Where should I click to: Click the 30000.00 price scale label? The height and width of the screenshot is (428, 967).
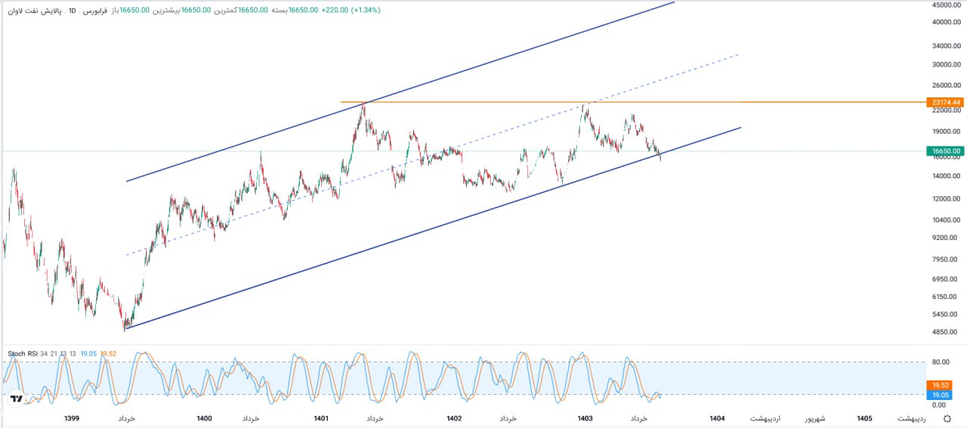tap(946, 65)
